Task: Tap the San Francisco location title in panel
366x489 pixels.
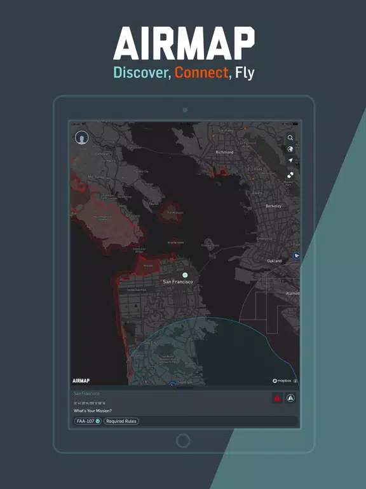Action: pos(86,393)
